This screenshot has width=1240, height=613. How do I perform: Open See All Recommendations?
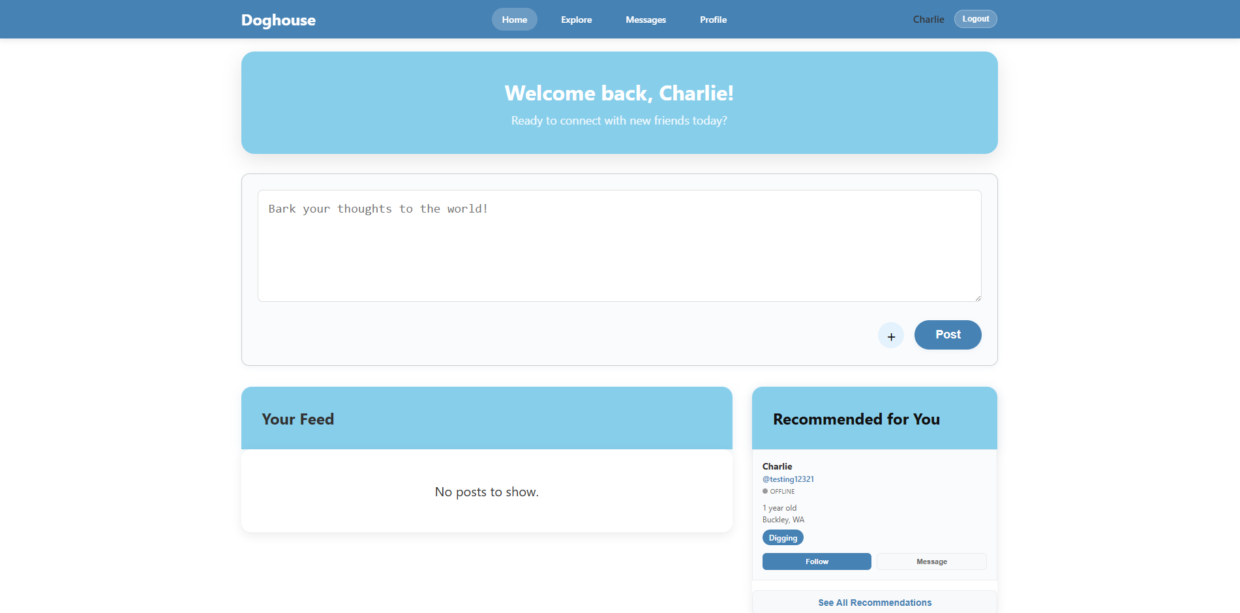point(874,603)
